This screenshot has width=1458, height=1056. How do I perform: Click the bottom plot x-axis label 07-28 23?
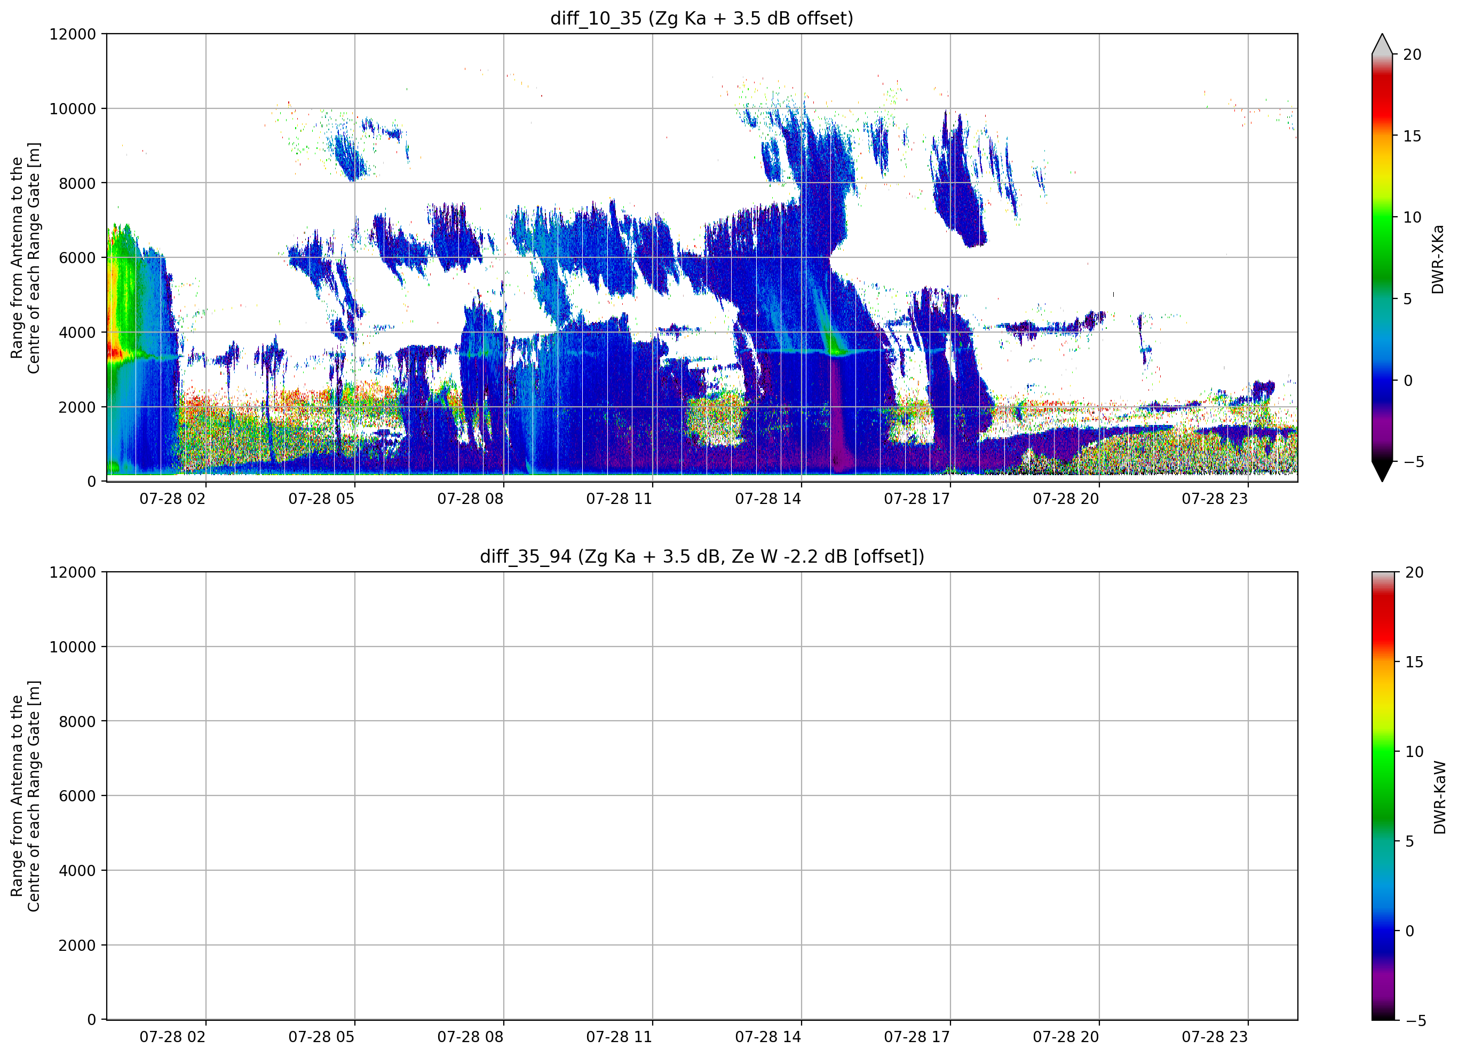click(1215, 1037)
